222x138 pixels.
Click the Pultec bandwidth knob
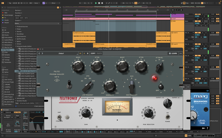110,86
